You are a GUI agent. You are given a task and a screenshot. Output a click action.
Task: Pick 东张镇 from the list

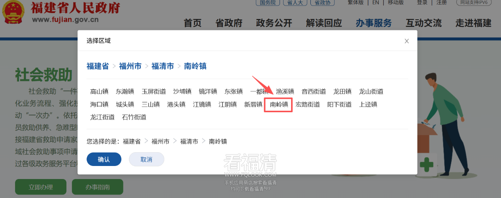pos(234,92)
